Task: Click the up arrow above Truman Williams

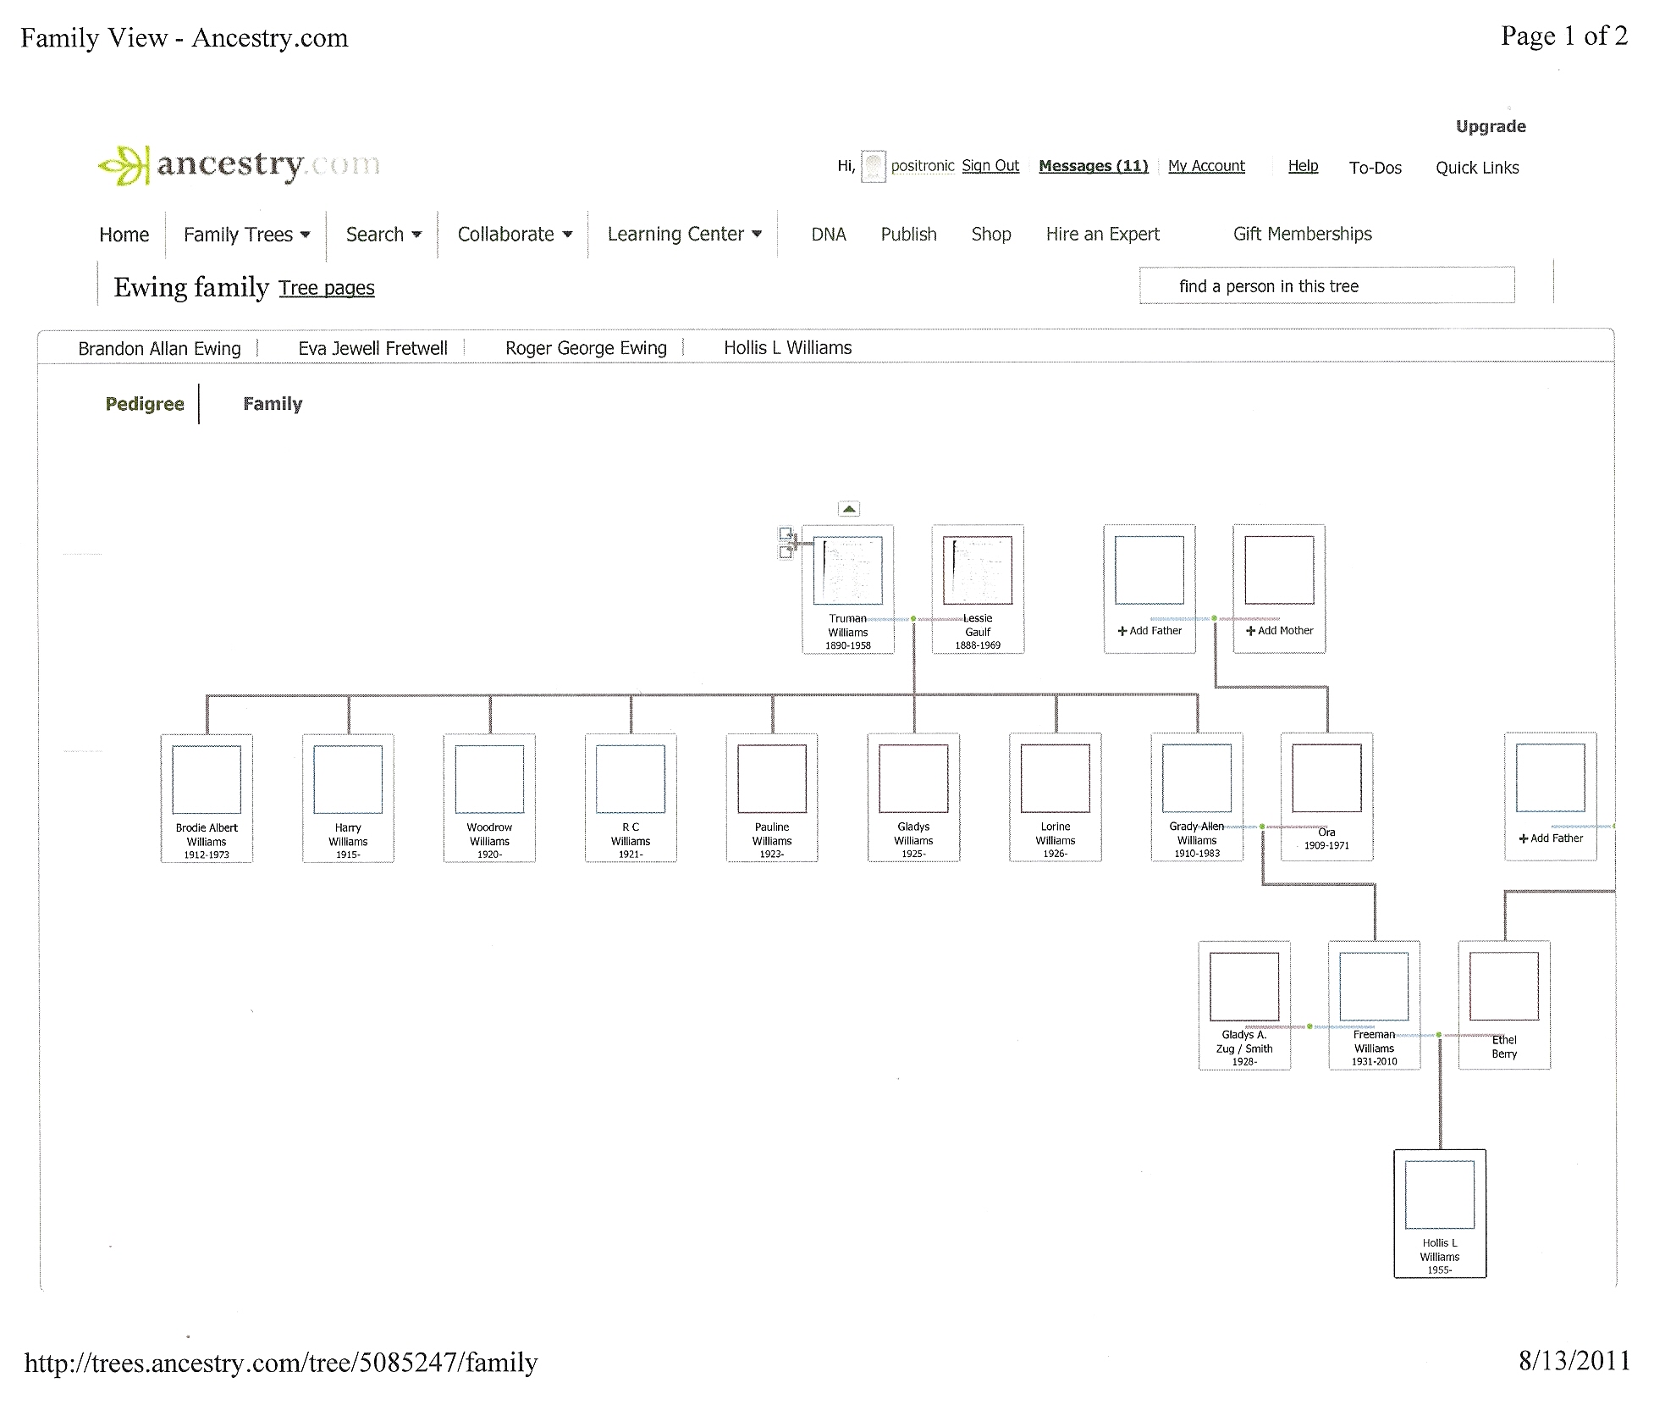Action: click(x=849, y=509)
